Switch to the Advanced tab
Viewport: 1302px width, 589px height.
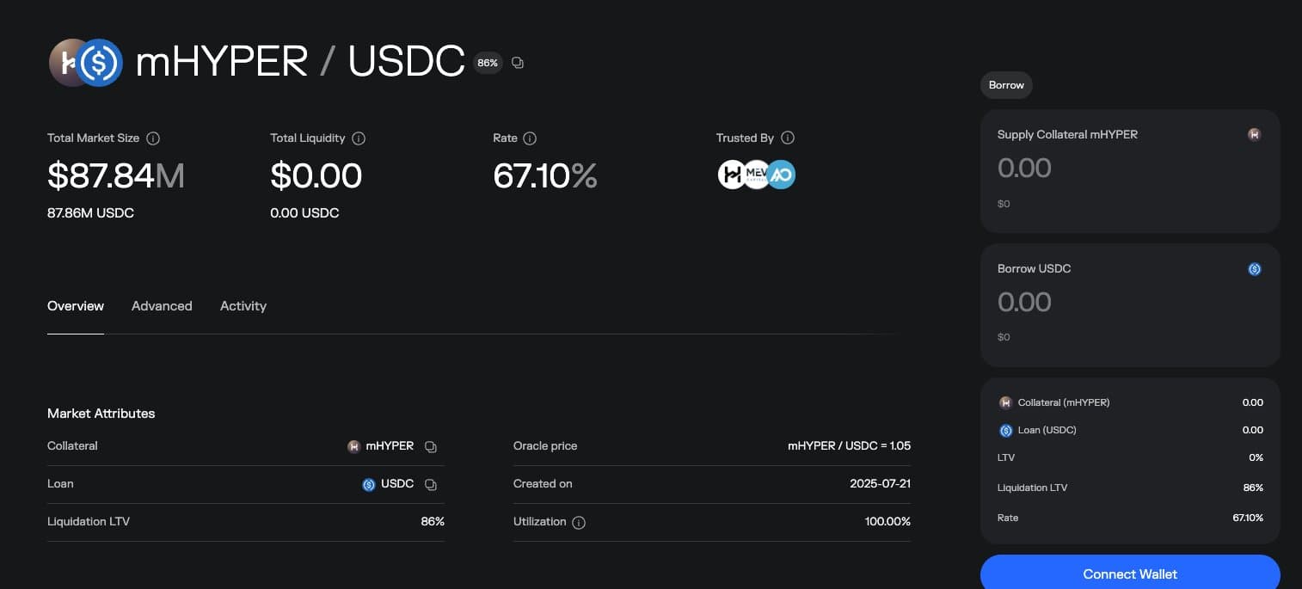[x=162, y=306]
